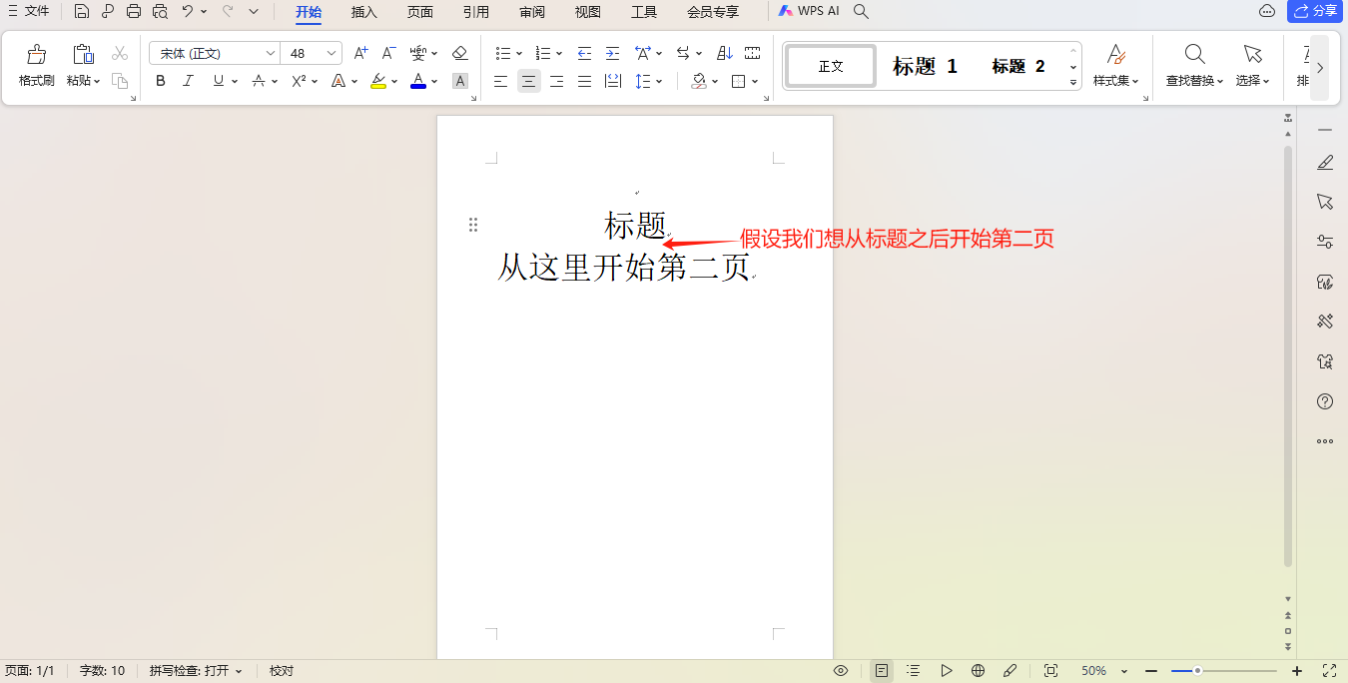Toggle italic formatting
Screen dimensions: 1348x683
coord(188,81)
